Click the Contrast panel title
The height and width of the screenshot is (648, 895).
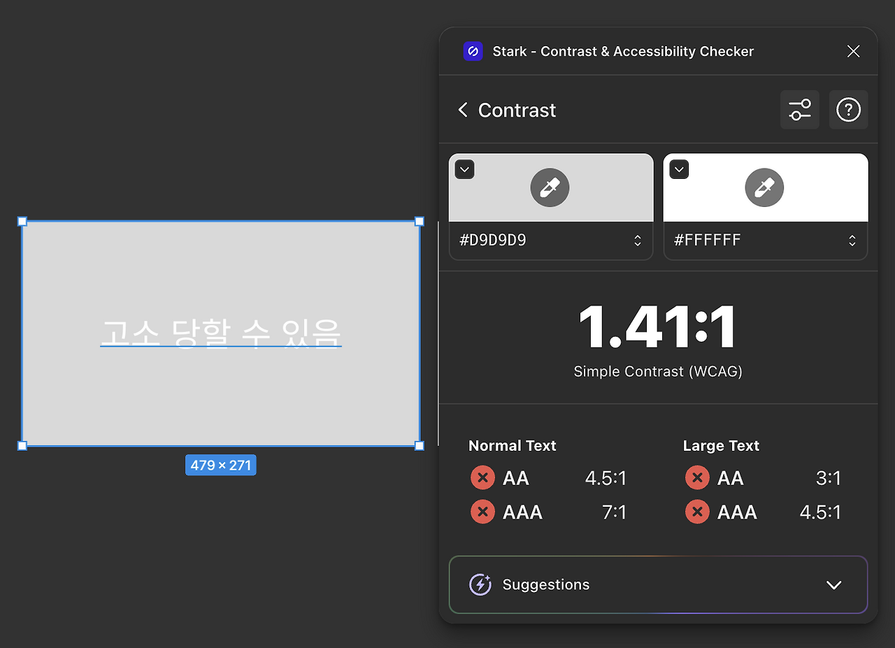[x=517, y=110]
